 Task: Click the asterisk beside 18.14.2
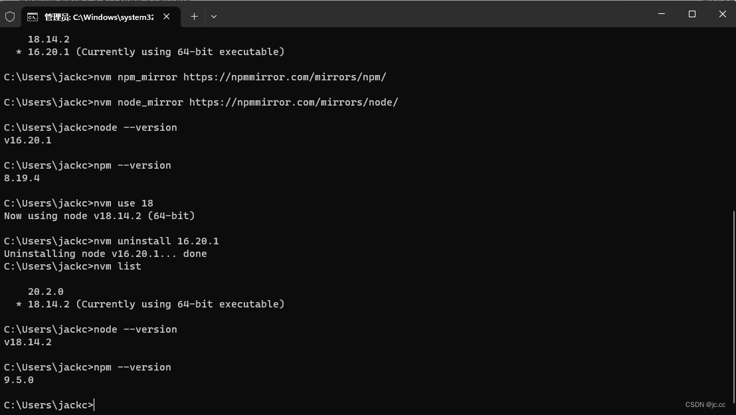[17, 304]
